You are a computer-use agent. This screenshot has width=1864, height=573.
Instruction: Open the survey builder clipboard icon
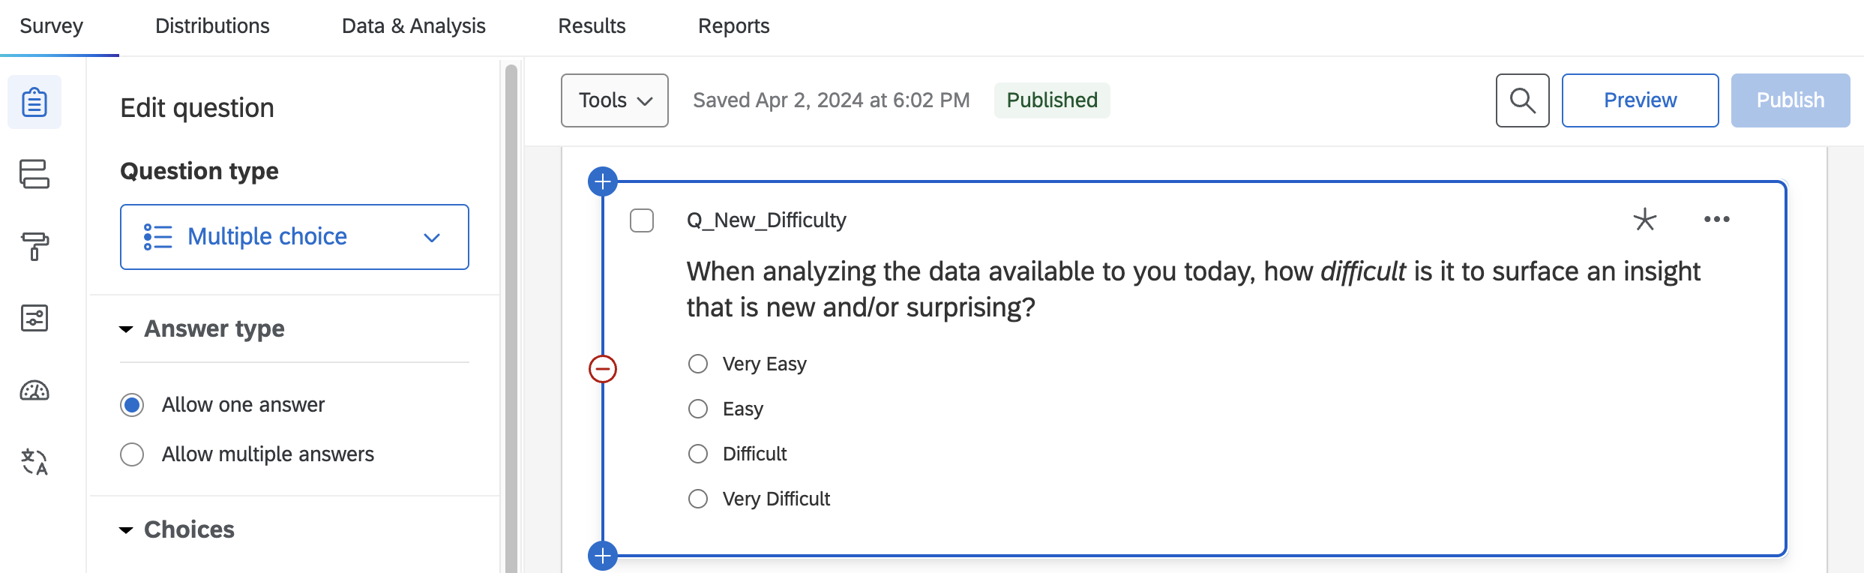34,102
